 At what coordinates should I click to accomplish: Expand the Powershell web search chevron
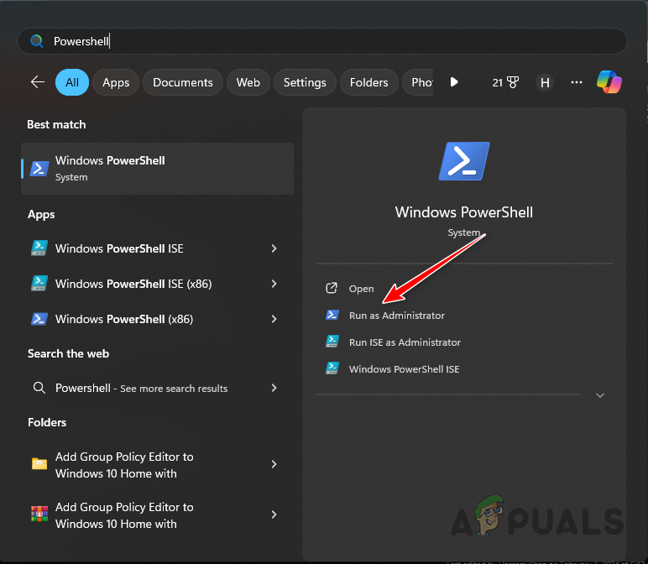click(274, 388)
